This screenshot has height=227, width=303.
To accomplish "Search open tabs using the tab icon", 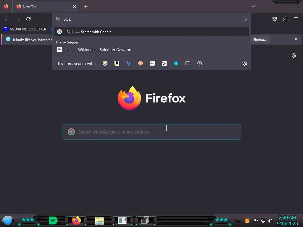I will pyautogui.click(x=188, y=63).
